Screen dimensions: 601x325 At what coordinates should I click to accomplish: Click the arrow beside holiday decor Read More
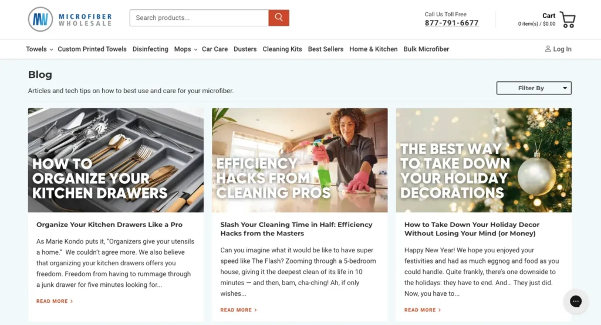[440, 310]
